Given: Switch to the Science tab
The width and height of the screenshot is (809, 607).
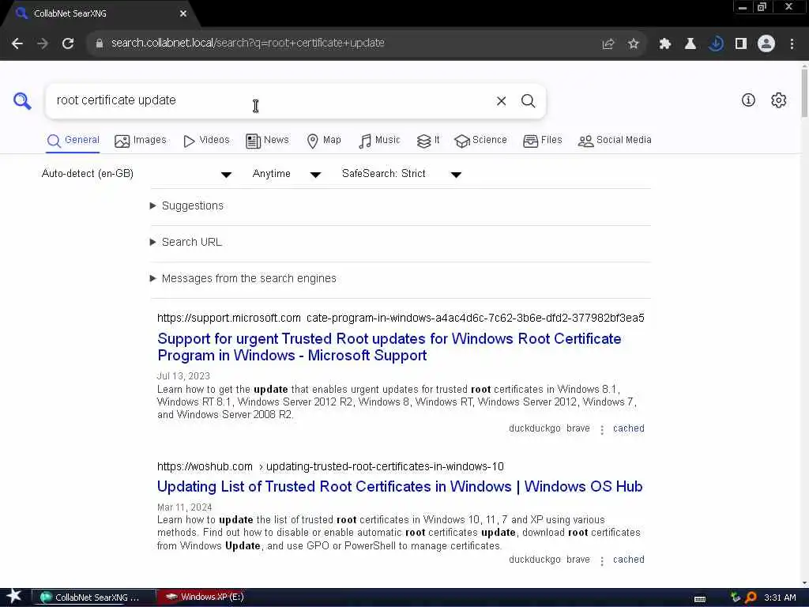Looking at the screenshot, I should (x=480, y=141).
